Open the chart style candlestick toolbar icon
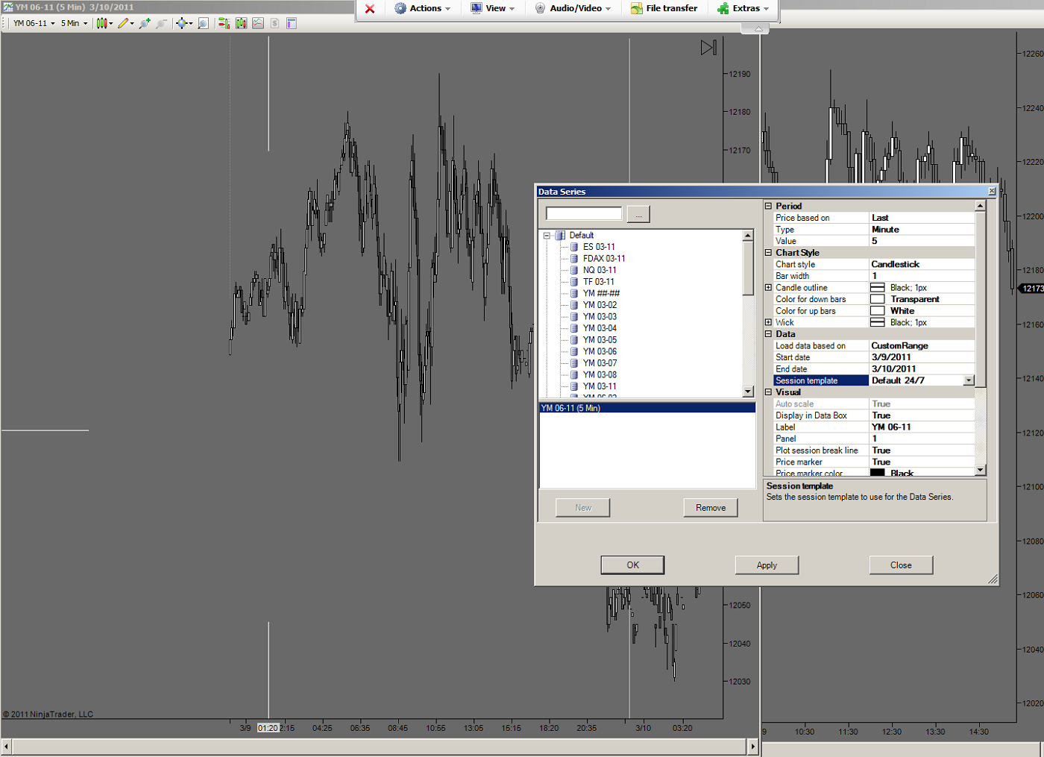Image resolution: width=1044 pixels, height=757 pixels. pos(101,23)
